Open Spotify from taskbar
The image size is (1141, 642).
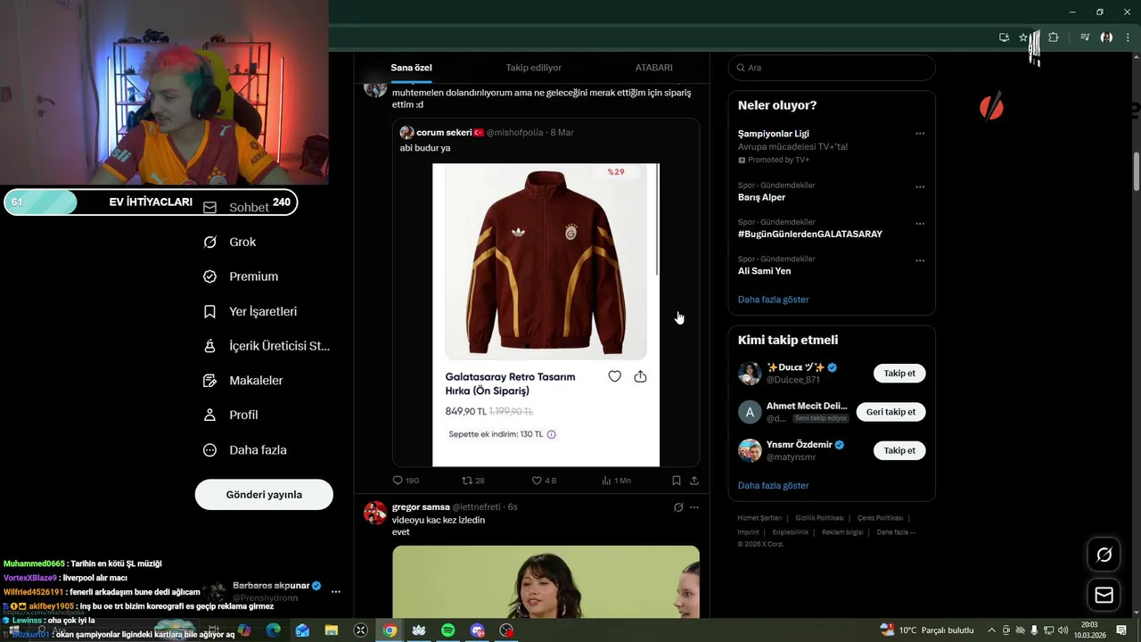[x=448, y=630]
